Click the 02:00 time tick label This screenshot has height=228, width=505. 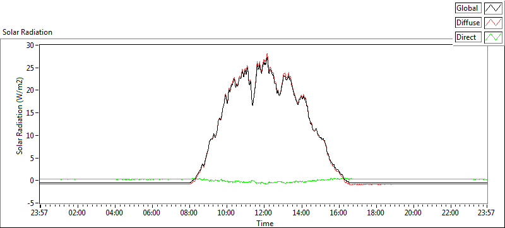pos(77,213)
